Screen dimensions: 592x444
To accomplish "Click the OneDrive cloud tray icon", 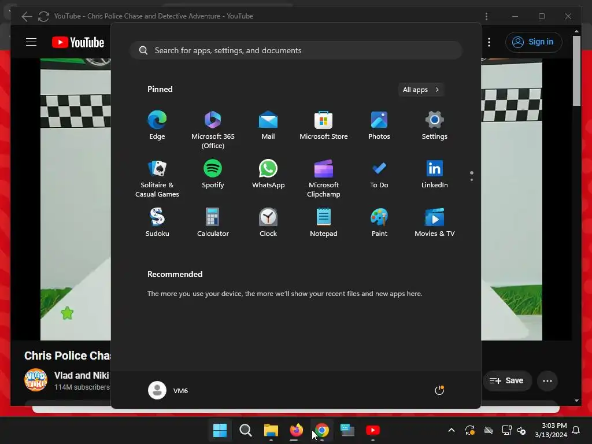I will [x=489, y=430].
